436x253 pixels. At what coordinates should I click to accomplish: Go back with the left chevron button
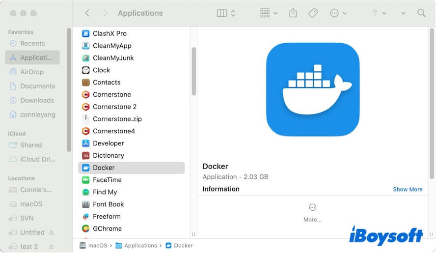[87, 13]
